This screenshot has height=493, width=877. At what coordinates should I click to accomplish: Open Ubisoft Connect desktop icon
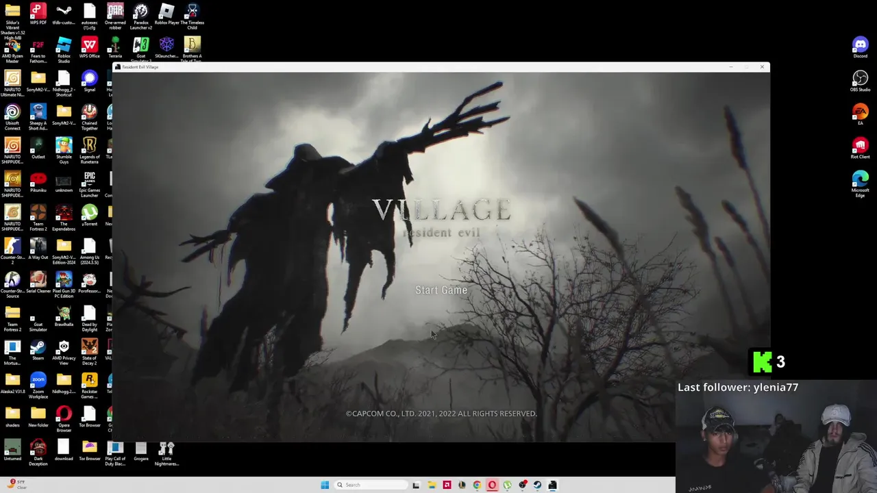click(x=12, y=117)
